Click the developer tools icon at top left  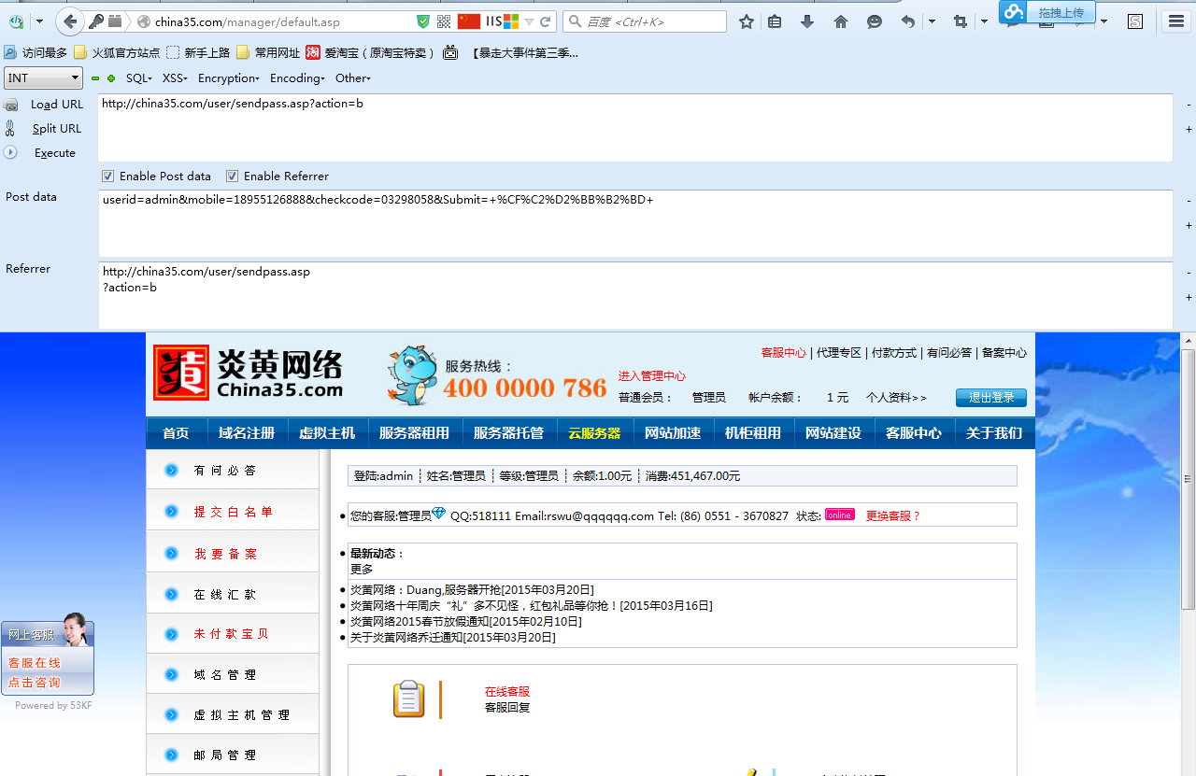click(16, 21)
